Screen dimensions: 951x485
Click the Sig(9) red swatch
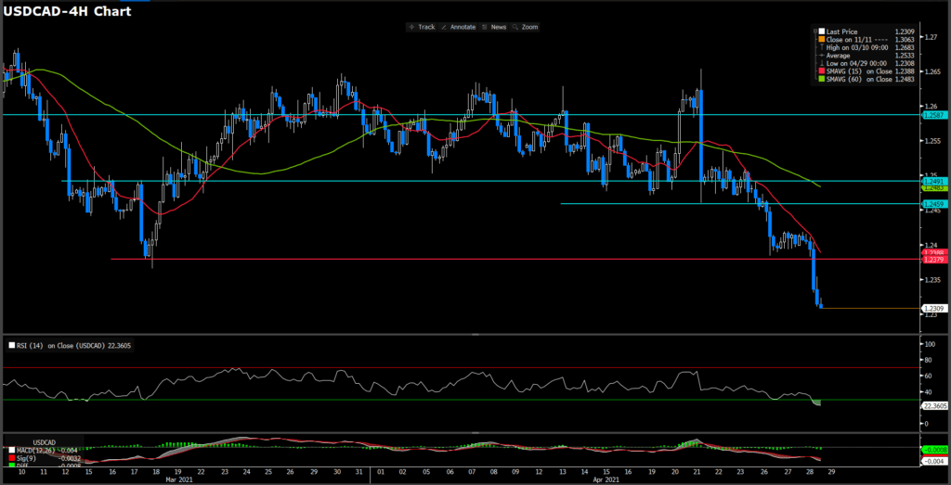tap(12, 458)
